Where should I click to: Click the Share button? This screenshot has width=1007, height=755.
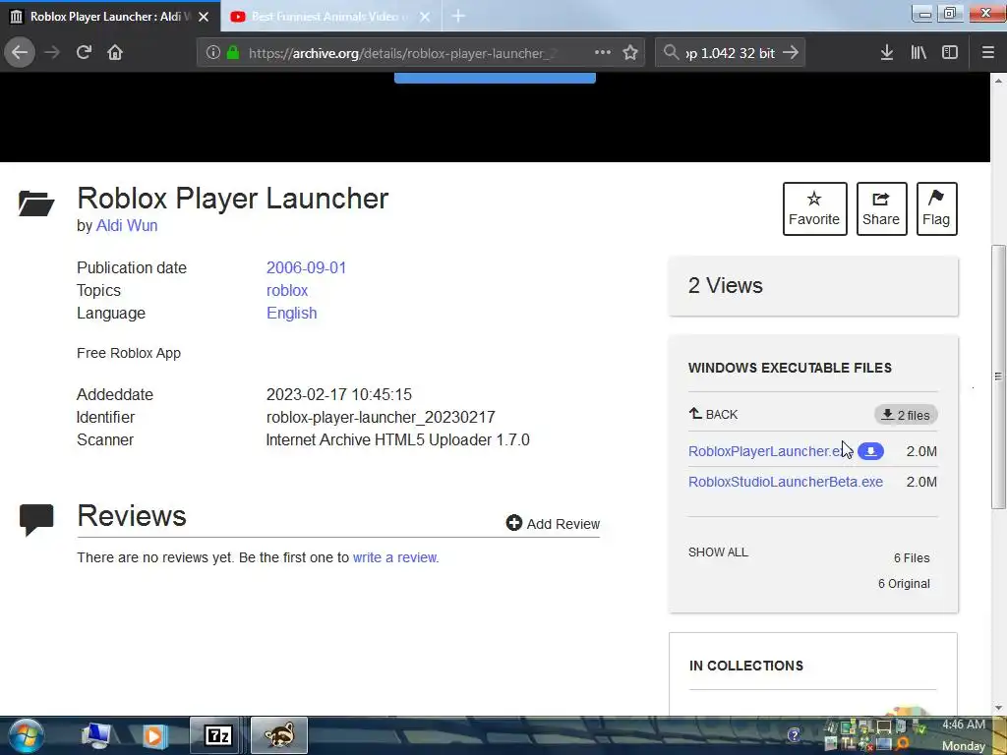click(x=881, y=208)
